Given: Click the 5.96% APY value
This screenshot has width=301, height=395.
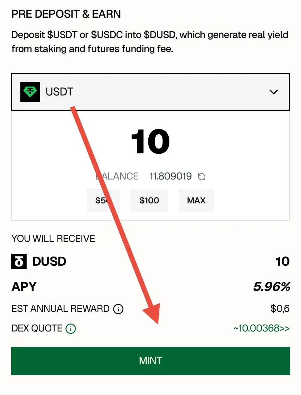Looking at the screenshot, I should pos(272,287).
